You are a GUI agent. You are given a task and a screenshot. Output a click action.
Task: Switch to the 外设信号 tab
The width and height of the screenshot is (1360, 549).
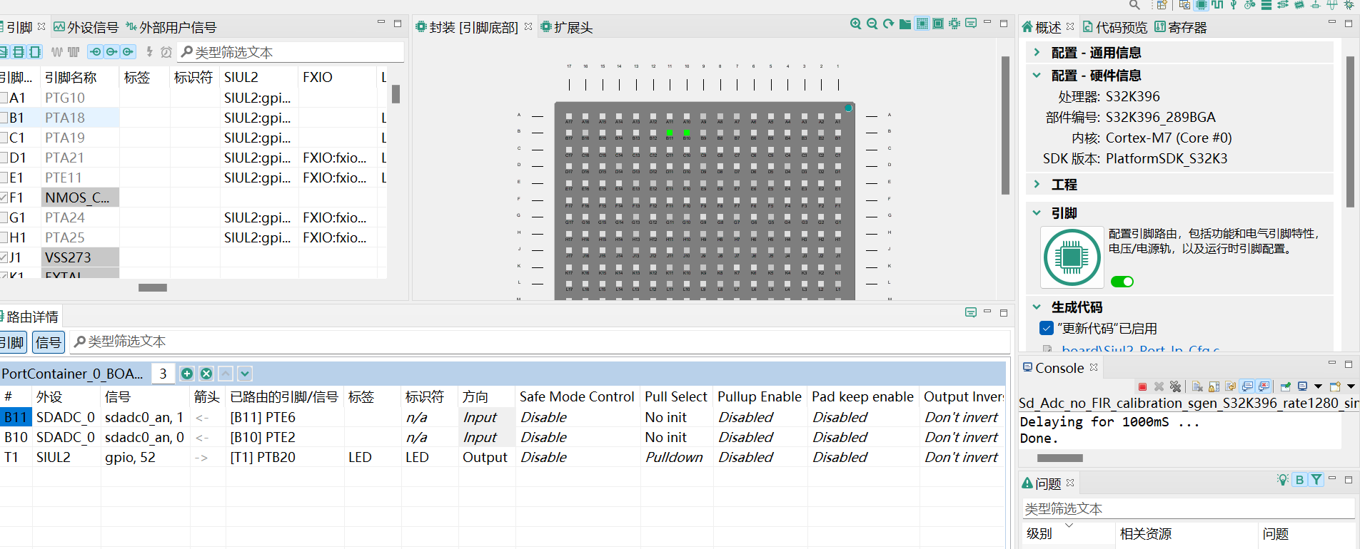86,27
